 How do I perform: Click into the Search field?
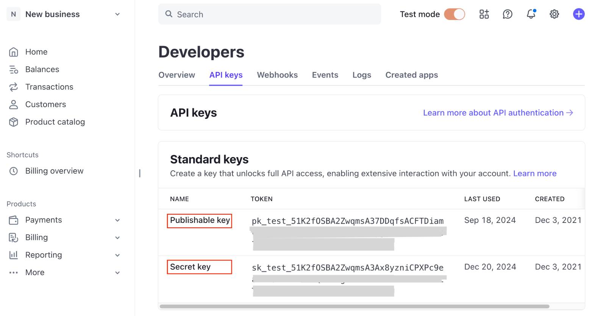click(x=270, y=14)
